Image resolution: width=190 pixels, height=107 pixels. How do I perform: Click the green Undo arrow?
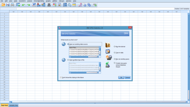(24, 5)
